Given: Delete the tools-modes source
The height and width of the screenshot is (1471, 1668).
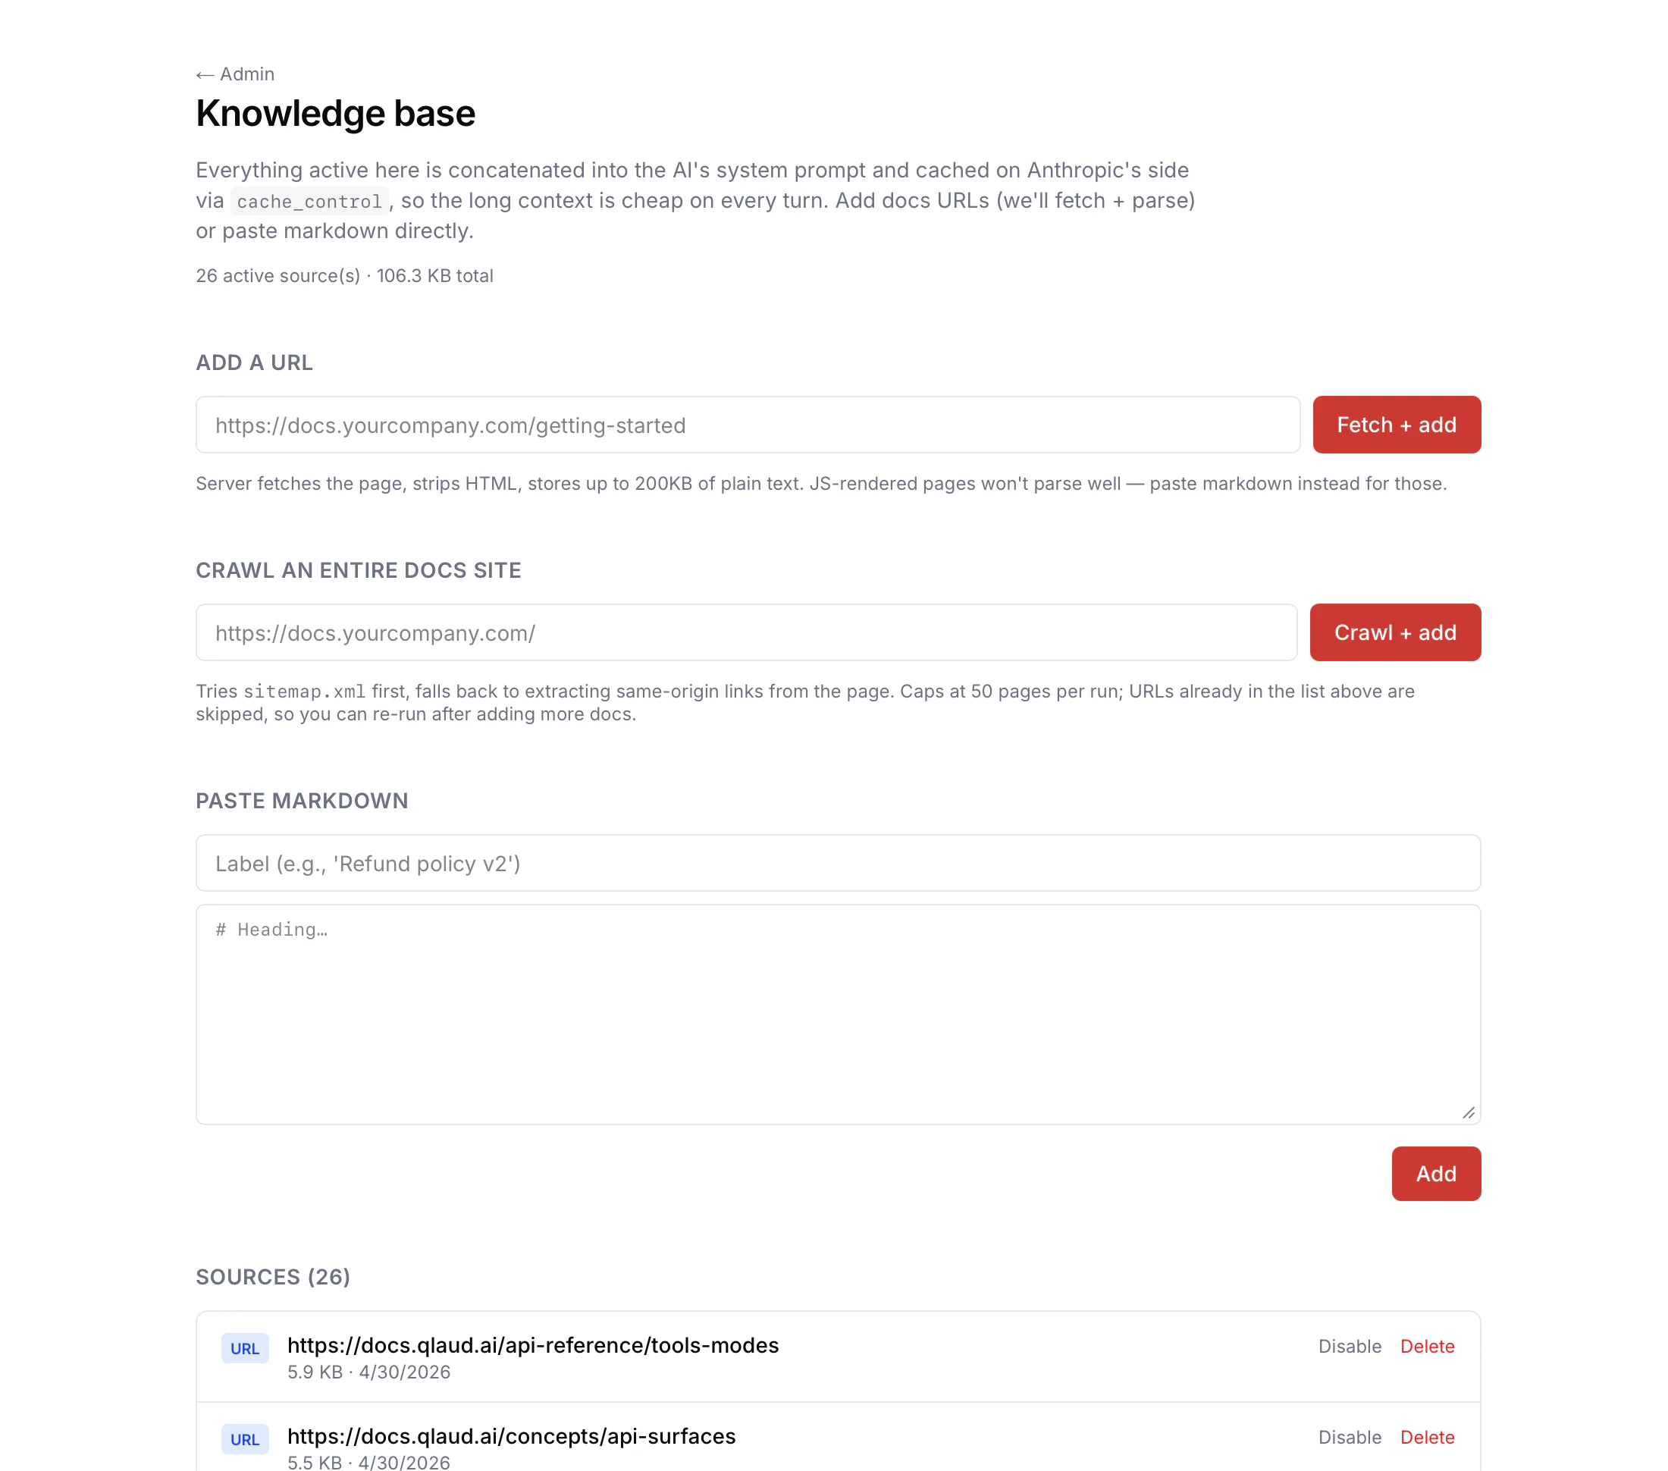Looking at the screenshot, I should [x=1427, y=1346].
